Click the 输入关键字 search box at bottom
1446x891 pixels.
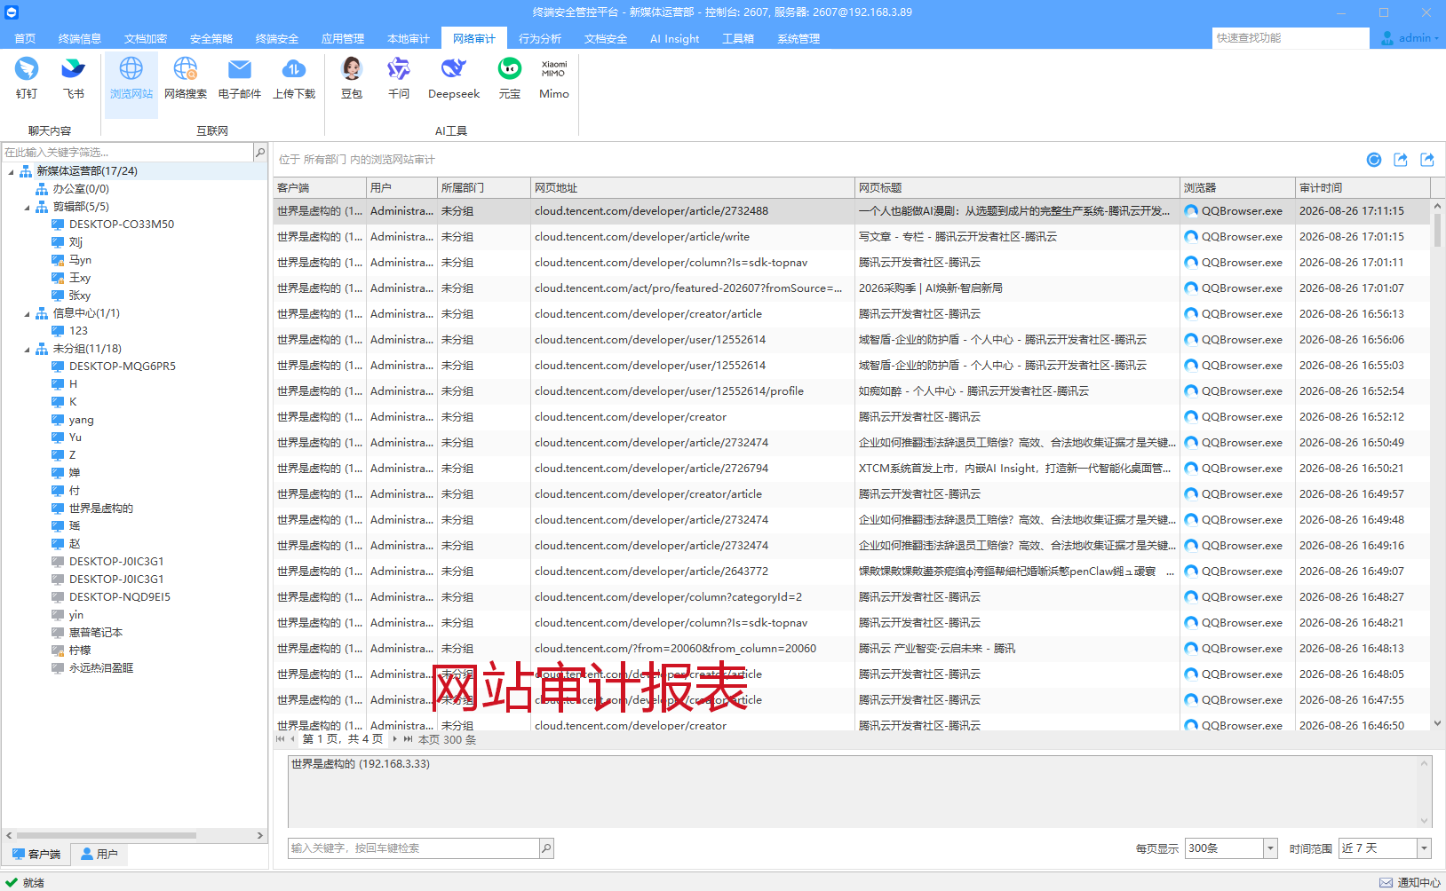point(414,848)
